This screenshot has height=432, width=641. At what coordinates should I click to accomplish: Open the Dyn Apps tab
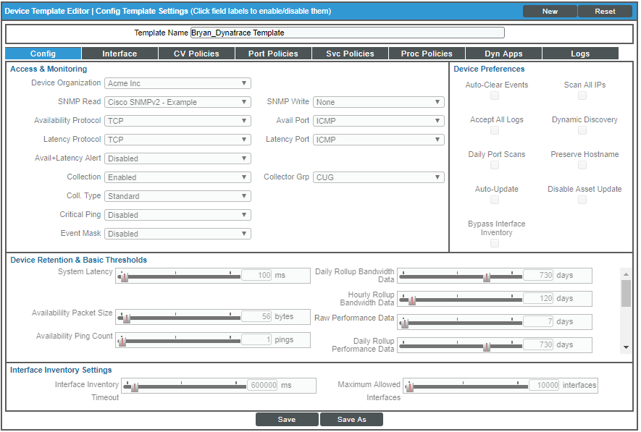[x=503, y=53]
